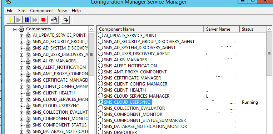Sort by Status column header
The height and width of the screenshot is (134, 273).
point(253,29)
